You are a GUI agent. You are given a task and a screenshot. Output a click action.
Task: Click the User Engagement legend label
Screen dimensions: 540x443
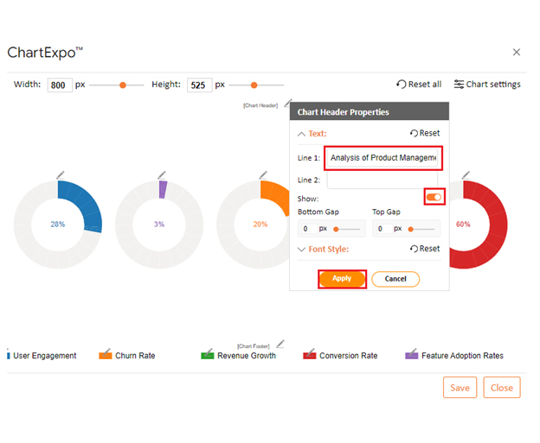coord(45,356)
